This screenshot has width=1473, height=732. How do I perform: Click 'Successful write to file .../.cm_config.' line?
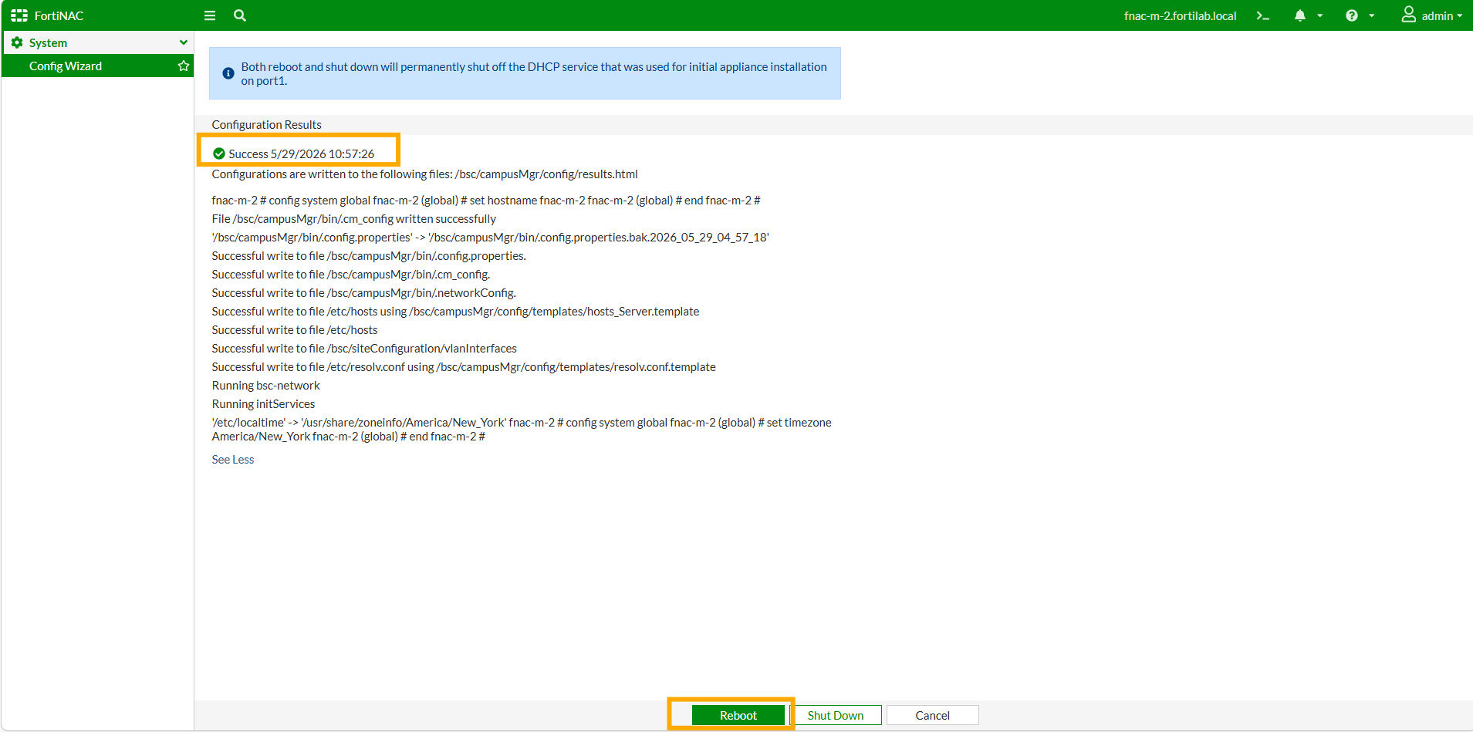pos(351,275)
